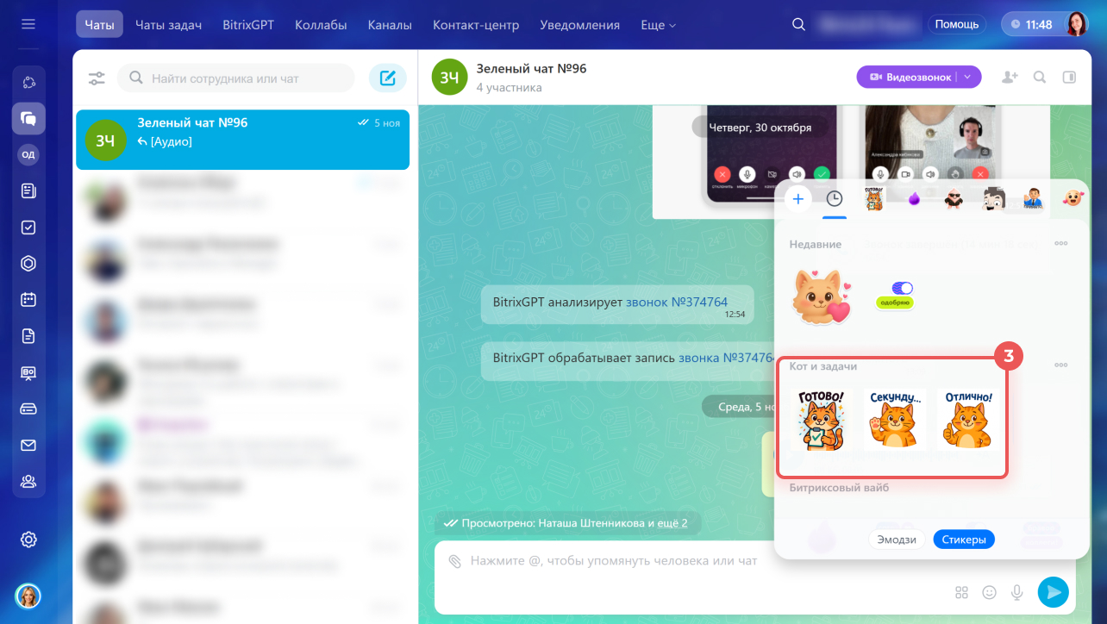Open chat list filter settings icon
This screenshot has height=624, width=1107.
click(x=97, y=78)
